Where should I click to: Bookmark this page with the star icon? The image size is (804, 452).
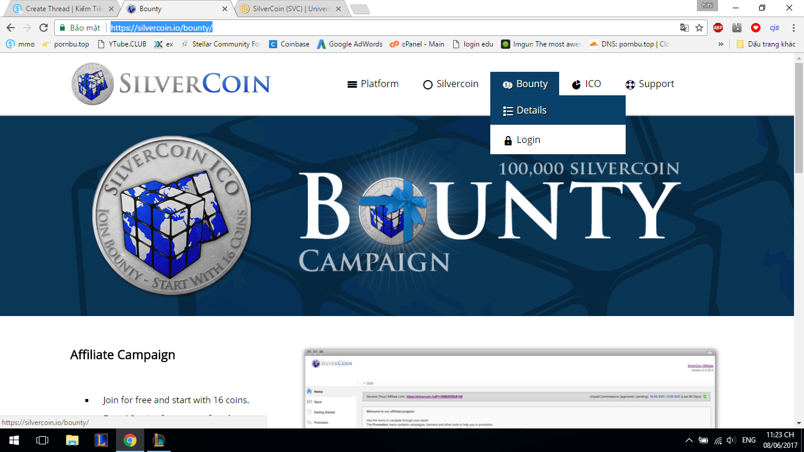pos(699,28)
